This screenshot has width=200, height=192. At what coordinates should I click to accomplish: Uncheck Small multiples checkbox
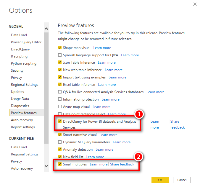click(60, 164)
